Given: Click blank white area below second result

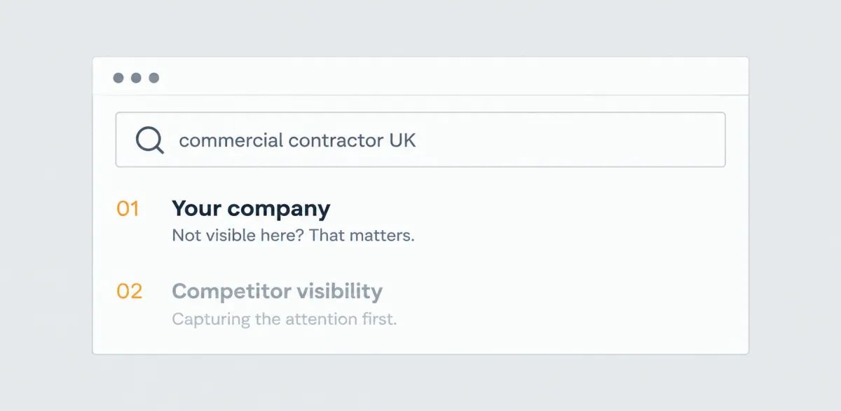Looking at the screenshot, I should pos(420,342).
